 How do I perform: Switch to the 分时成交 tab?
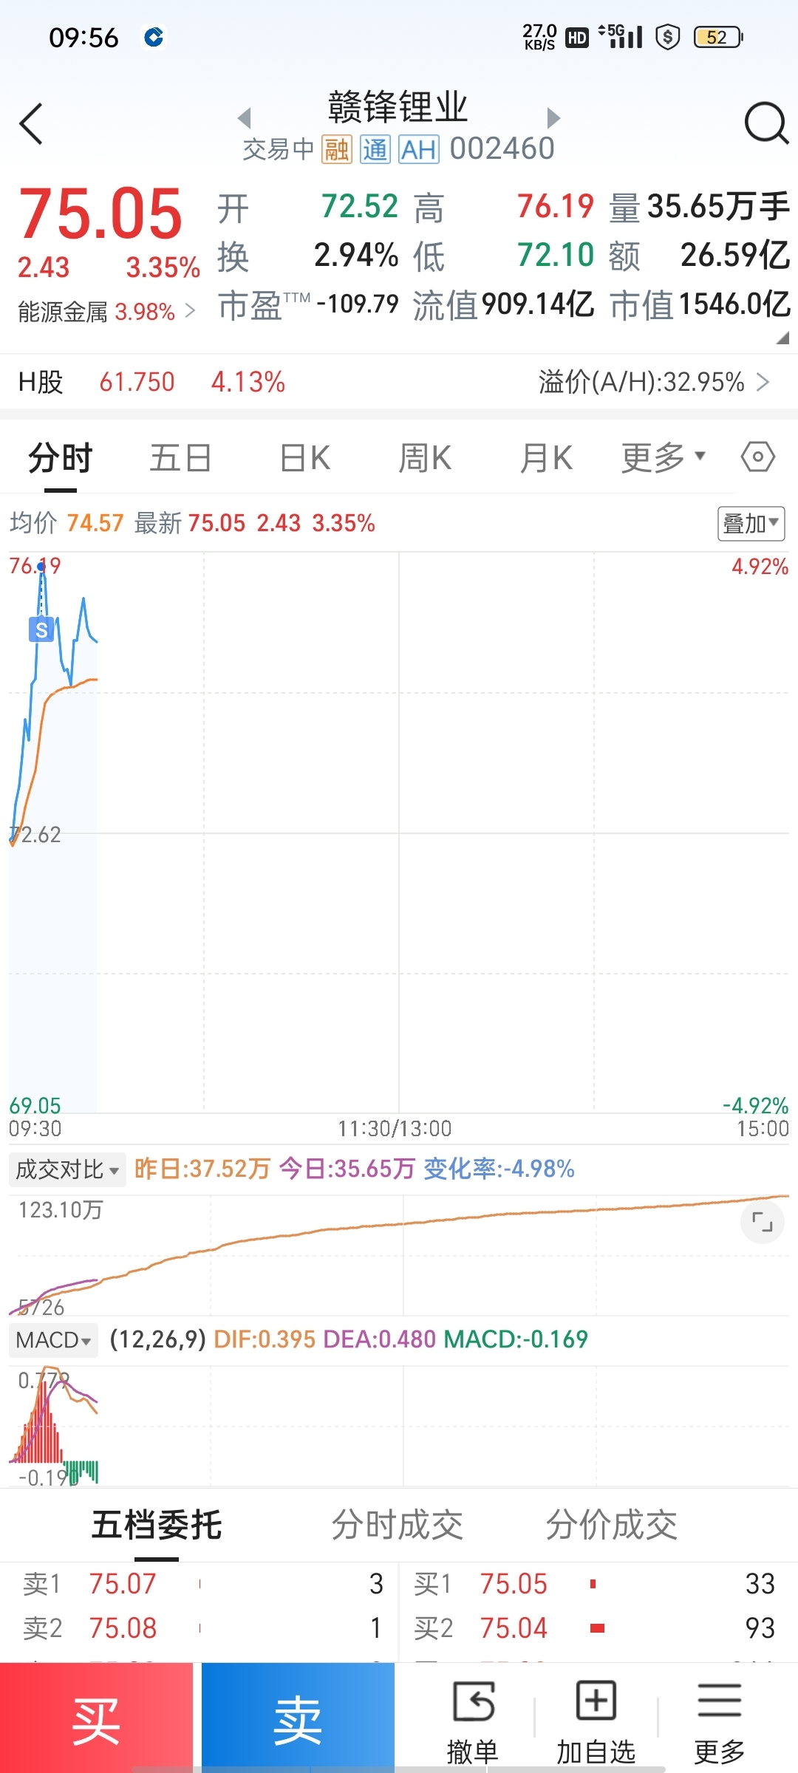pos(397,1526)
